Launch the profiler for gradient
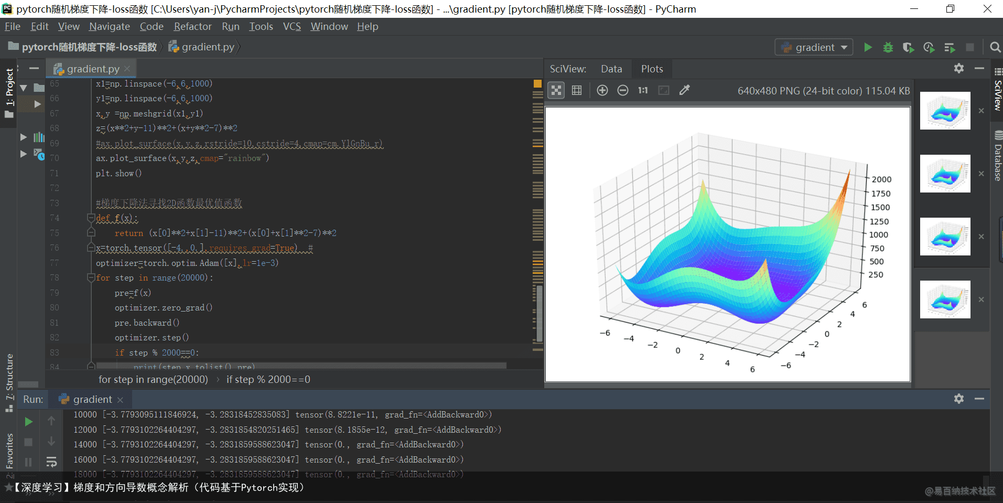The image size is (1003, 503). [929, 47]
